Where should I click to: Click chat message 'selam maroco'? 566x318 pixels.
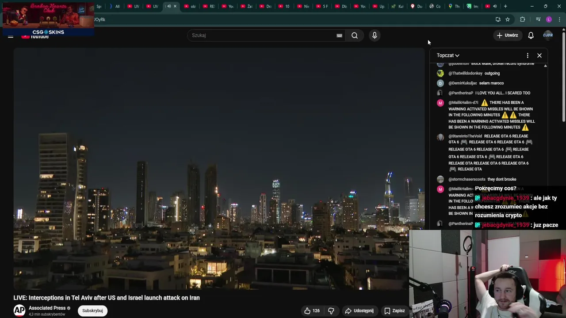491,83
